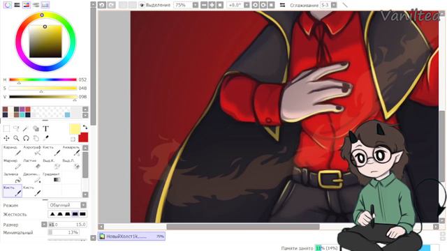Viewport: 447px width, 251px height.
Task: Click the Redo arrow in top toolbar
Action: tap(111, 5)
